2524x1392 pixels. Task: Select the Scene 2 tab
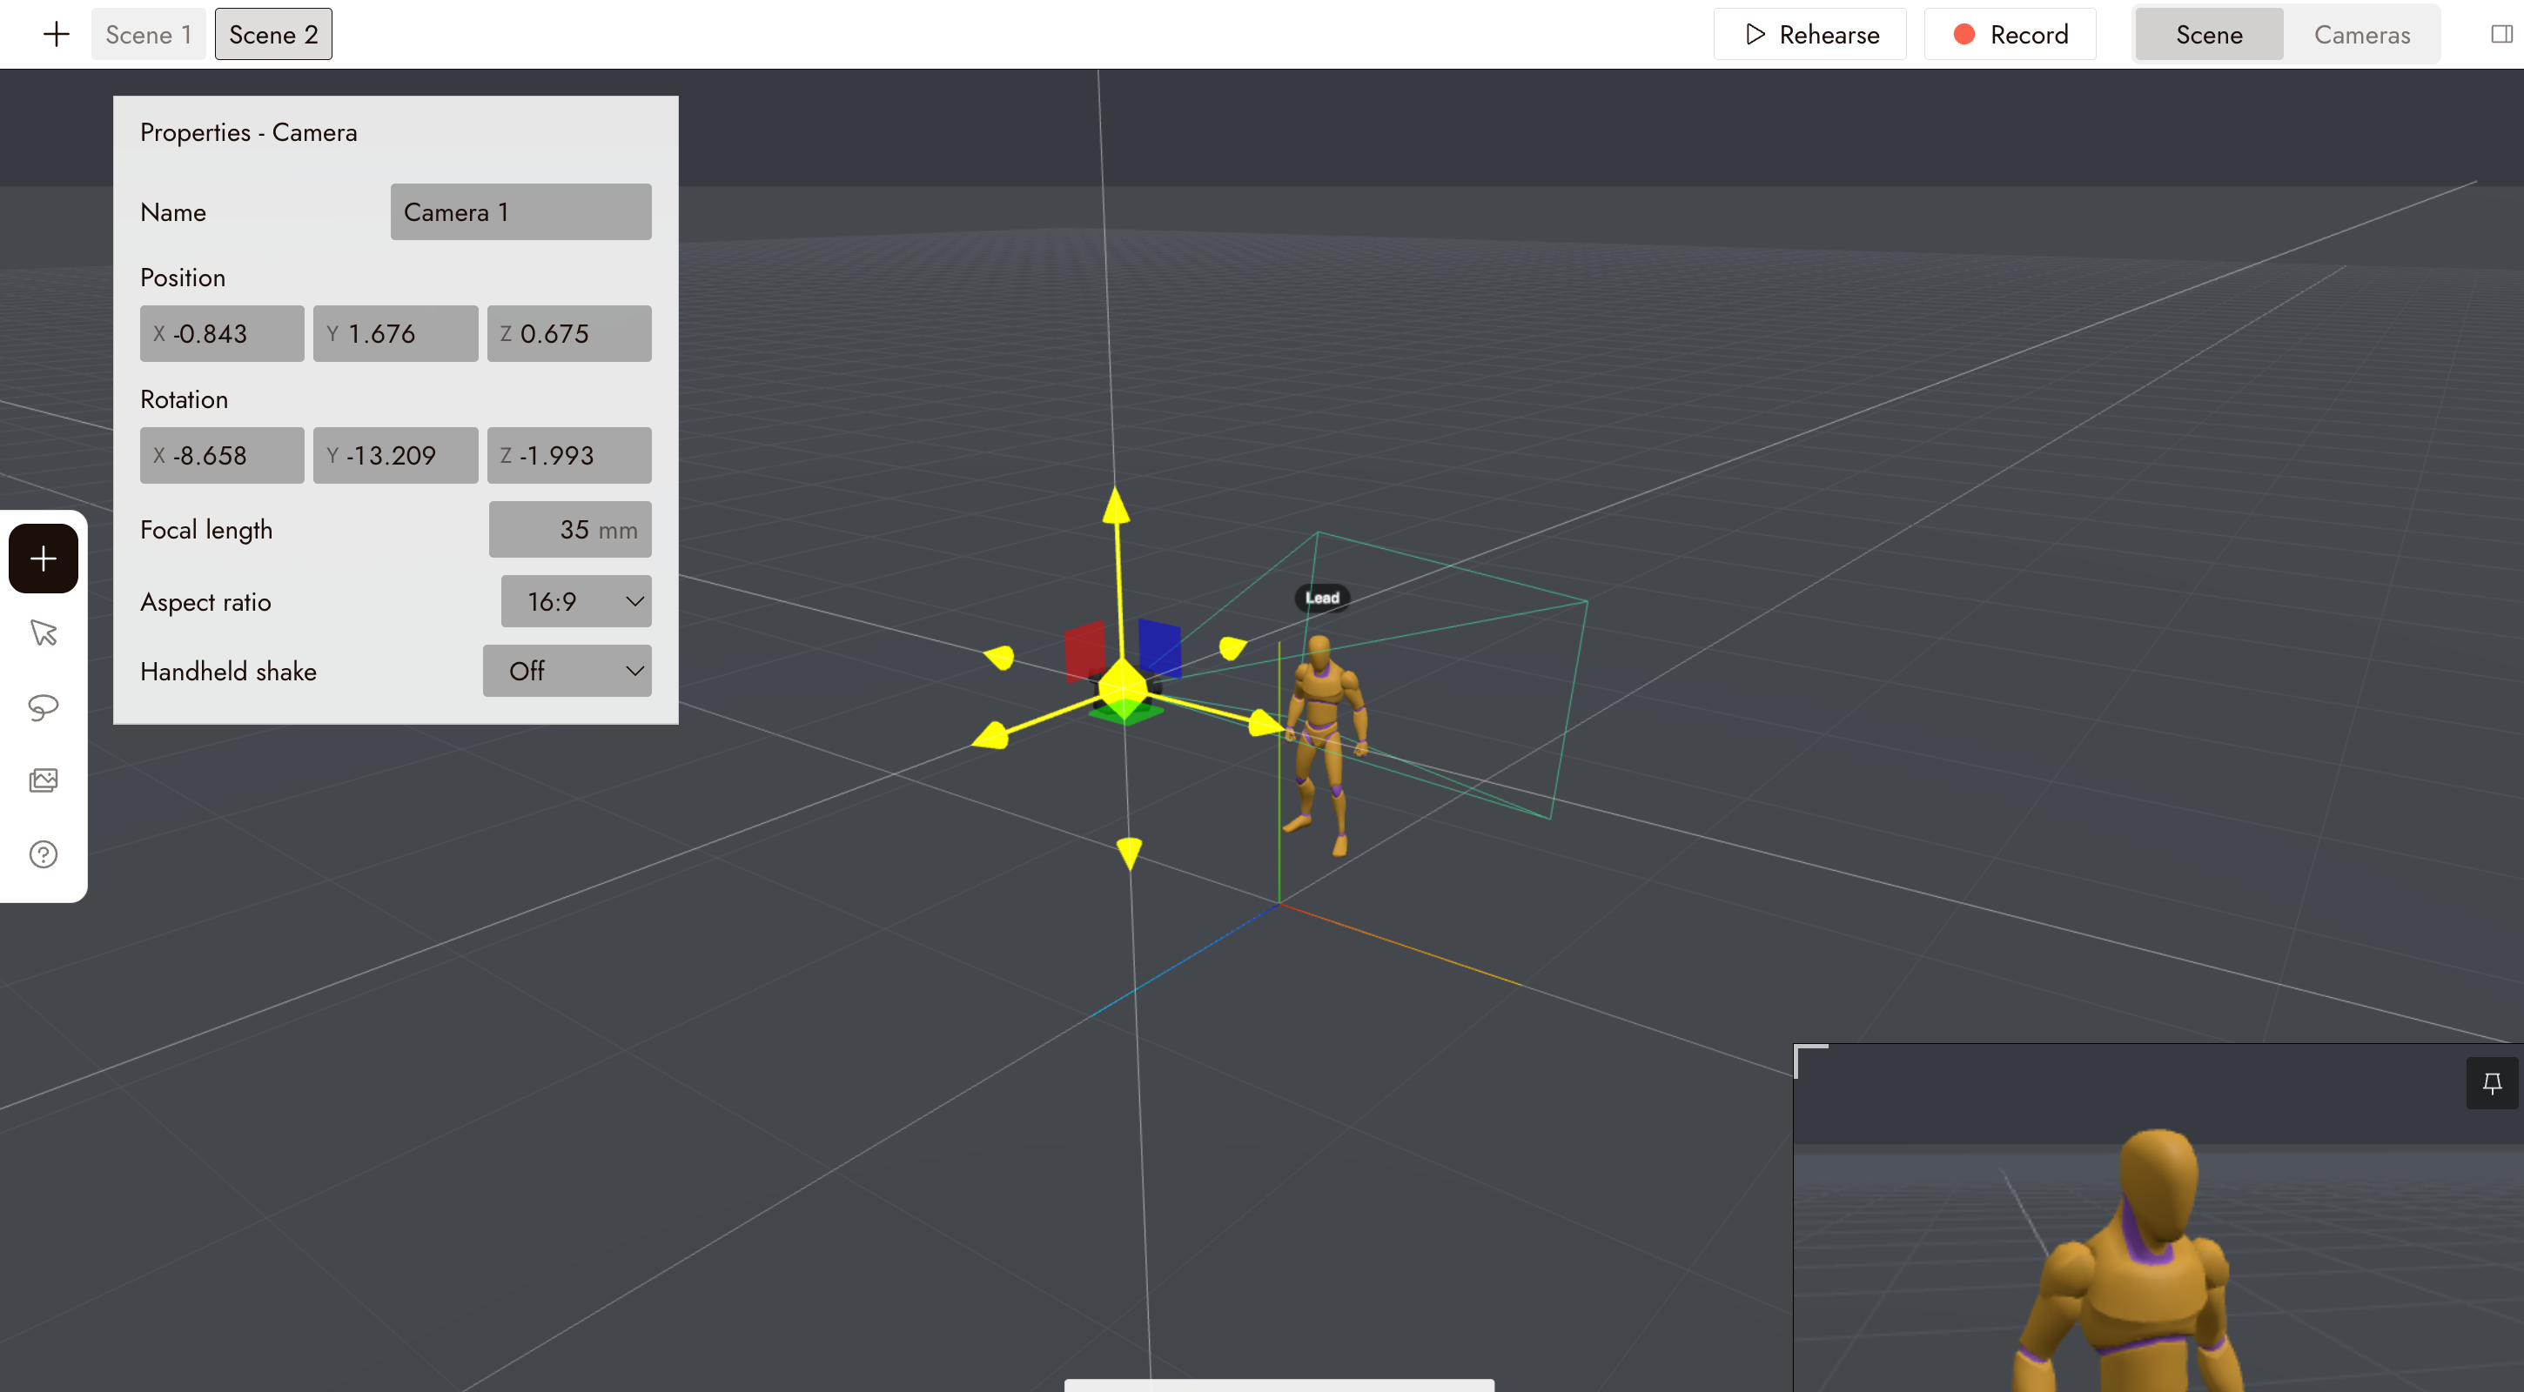tap(273, 34)
